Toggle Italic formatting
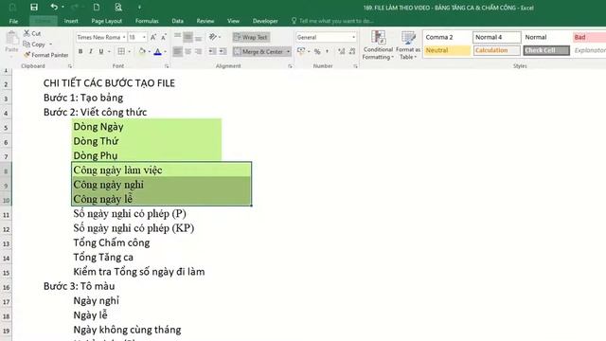The width and height of the screenshot is (606, 341). 91,51
